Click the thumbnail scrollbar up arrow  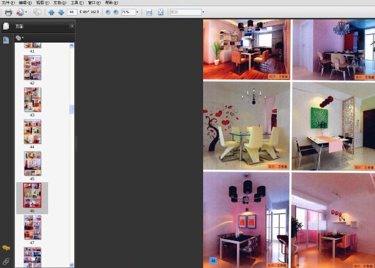click(71, 46)
